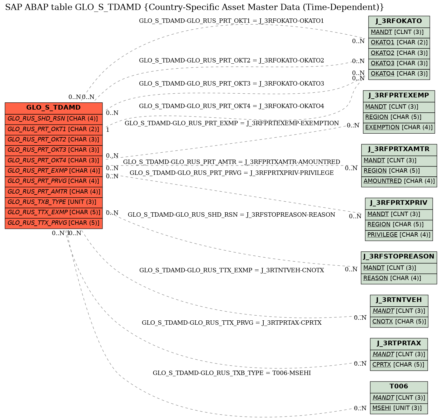Screen dimensions: 442x419
Task: Click MANDT field in J_3RFOKATO table
Action: point(399,32)
